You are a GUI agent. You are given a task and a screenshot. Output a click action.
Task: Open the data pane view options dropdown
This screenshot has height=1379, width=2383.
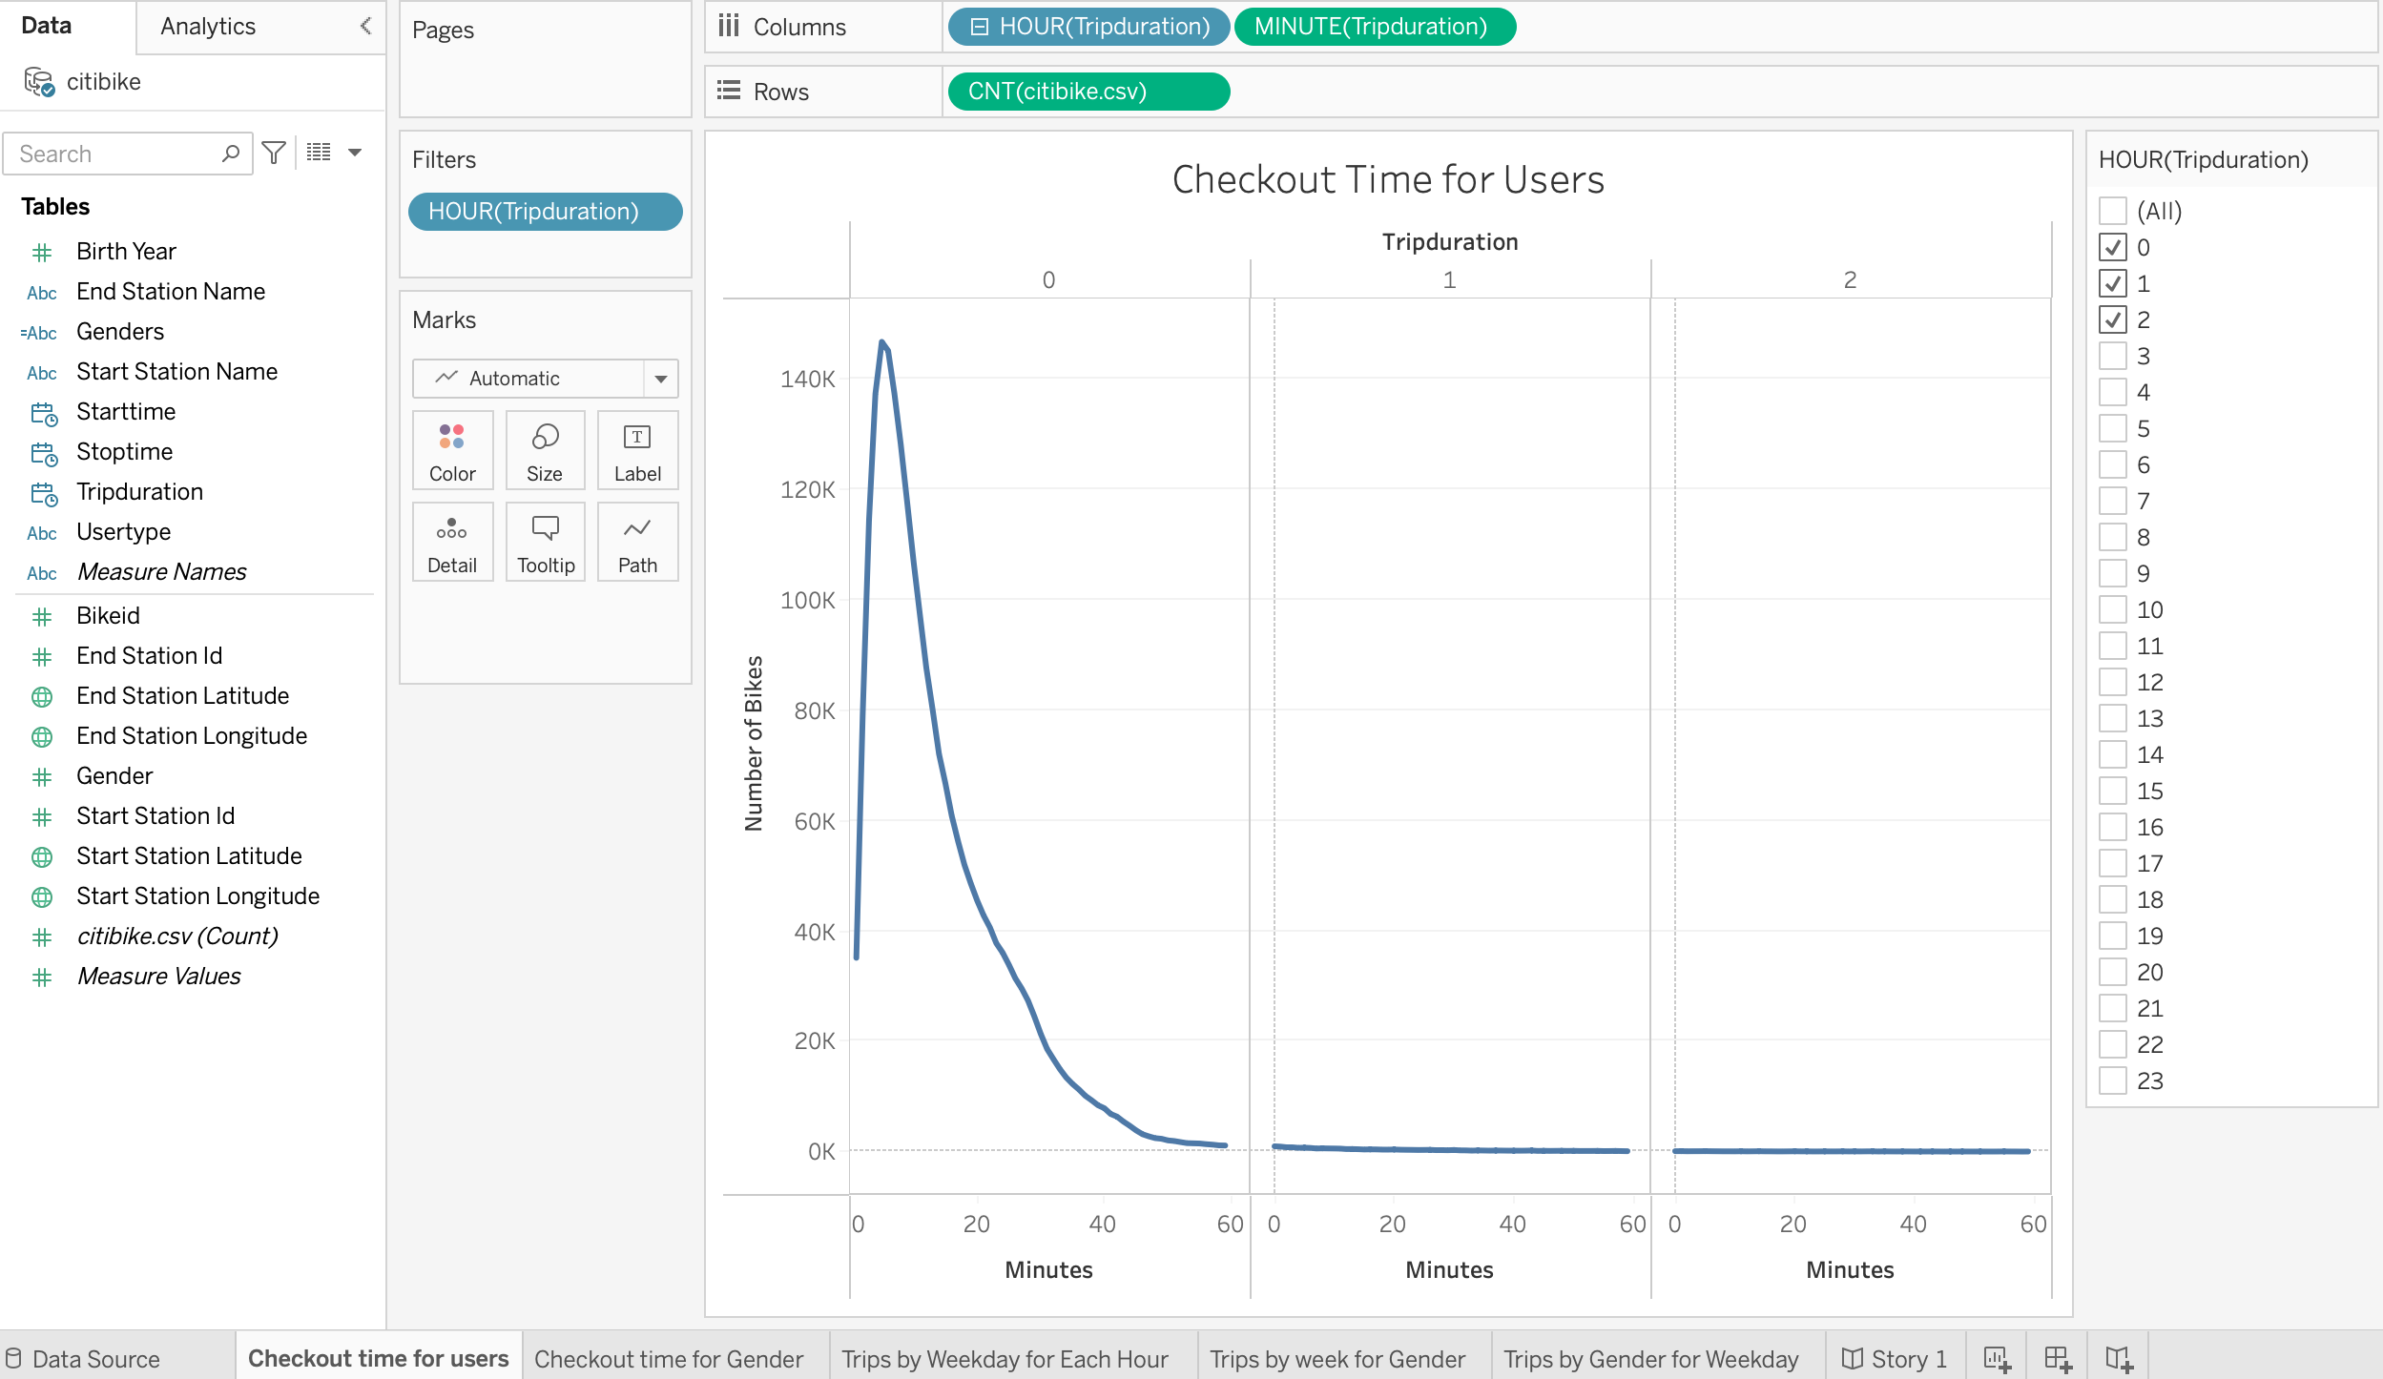click(x=355, y=153)
